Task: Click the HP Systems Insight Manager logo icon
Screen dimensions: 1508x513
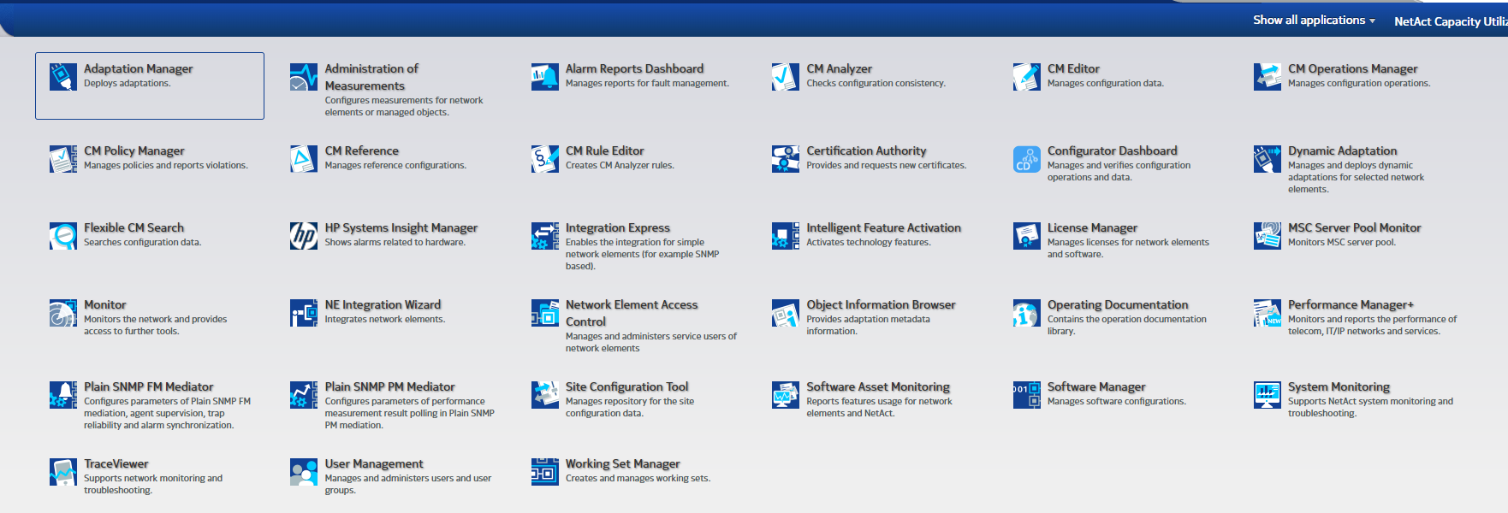Action: pos(304,236)
